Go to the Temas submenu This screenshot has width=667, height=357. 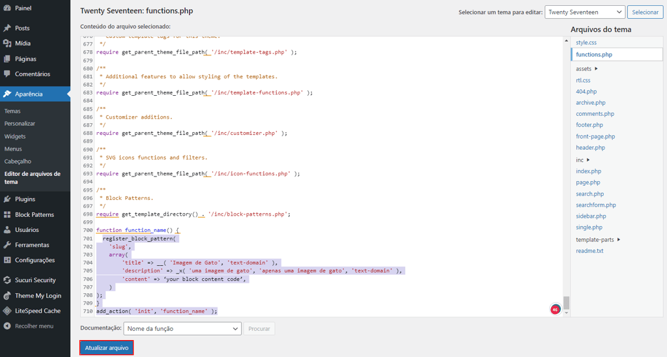[12, 111]
